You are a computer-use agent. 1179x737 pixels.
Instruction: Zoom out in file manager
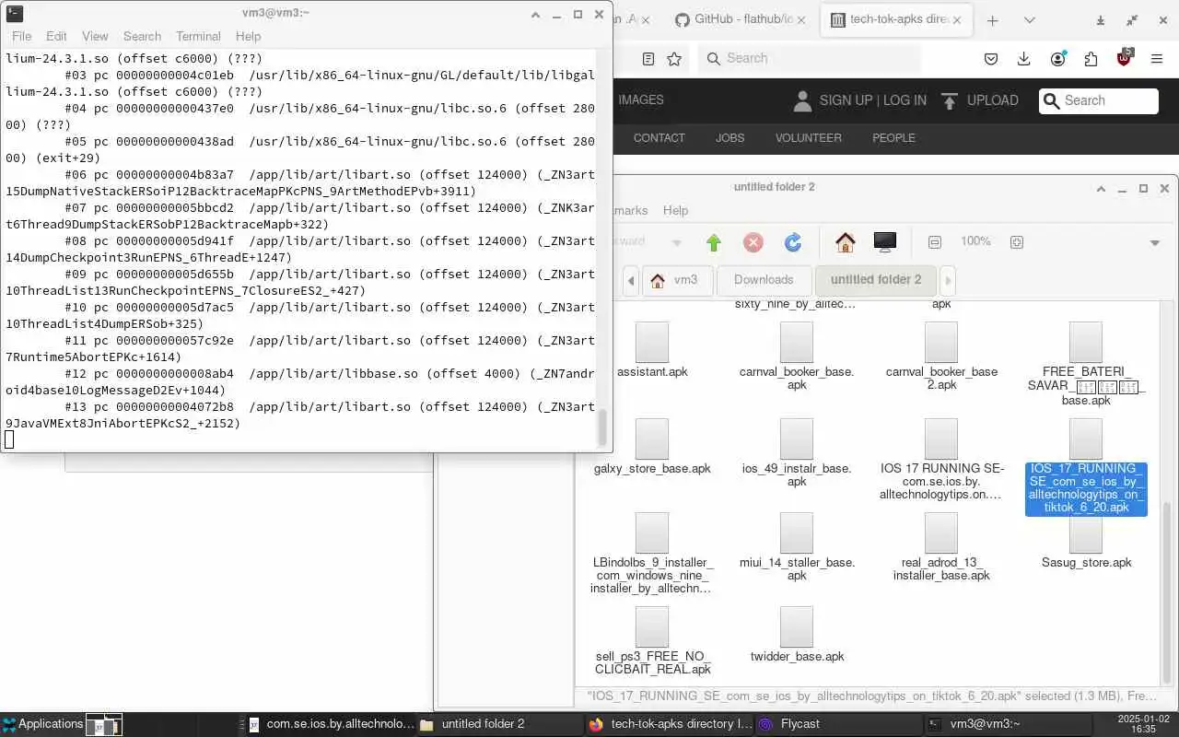pyautogui.click(x=935, y=242)
